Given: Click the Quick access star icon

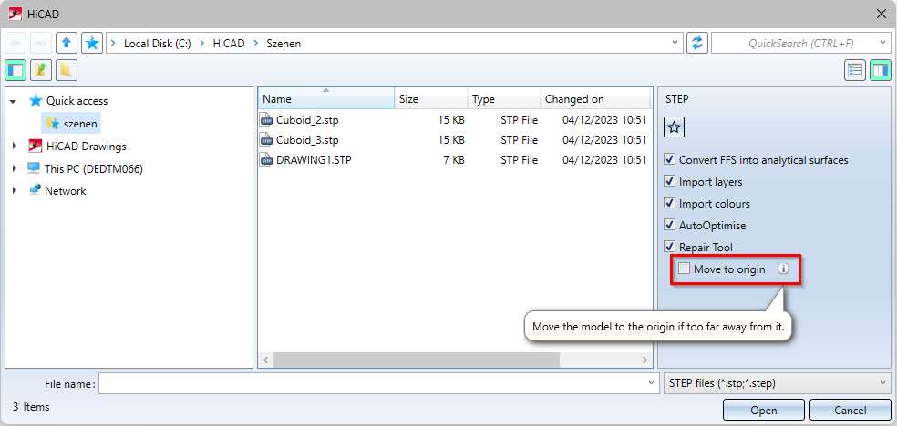Looking at the screenshot, I should 36,100.
